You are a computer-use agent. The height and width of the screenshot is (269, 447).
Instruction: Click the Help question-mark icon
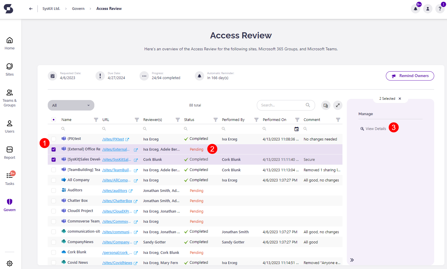(x=440, y=9)
